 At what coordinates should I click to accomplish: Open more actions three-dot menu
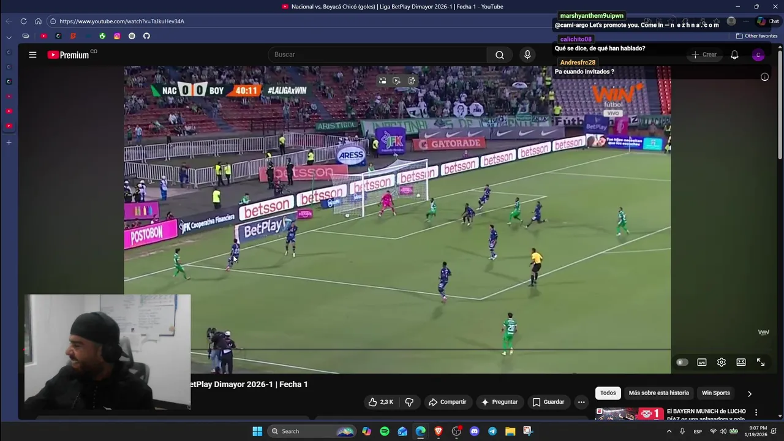coord(581,402)
